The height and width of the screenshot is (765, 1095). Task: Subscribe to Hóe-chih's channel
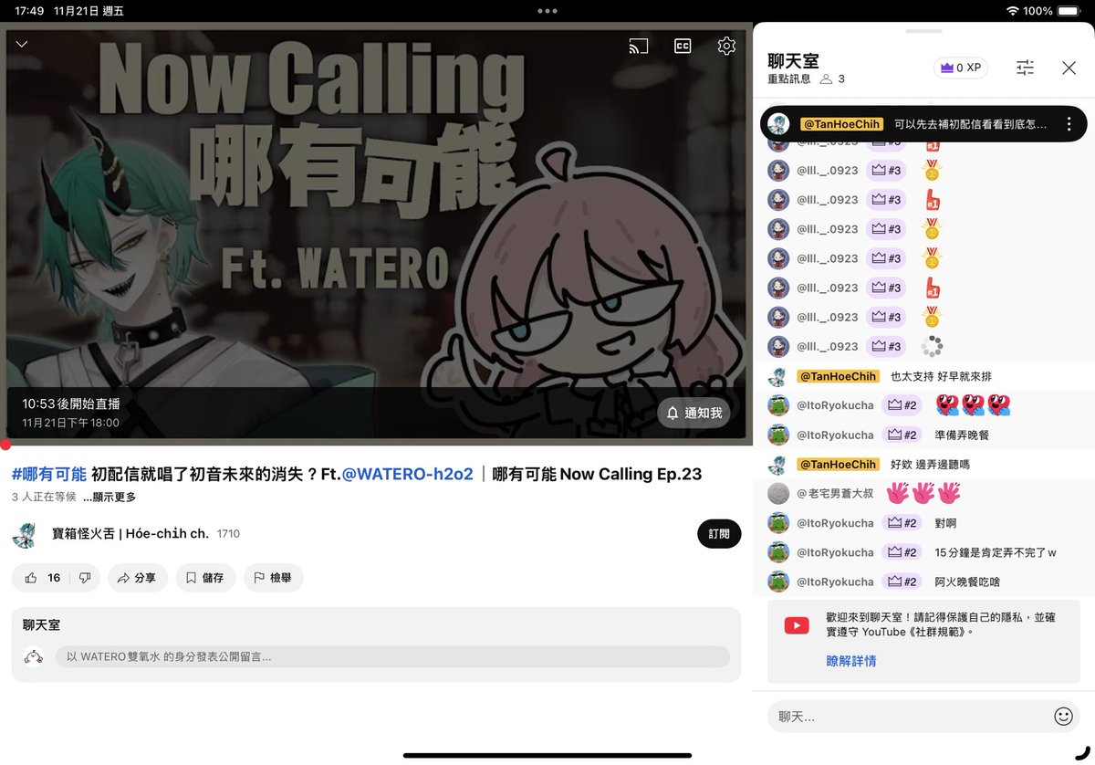[x=719, y=534]
